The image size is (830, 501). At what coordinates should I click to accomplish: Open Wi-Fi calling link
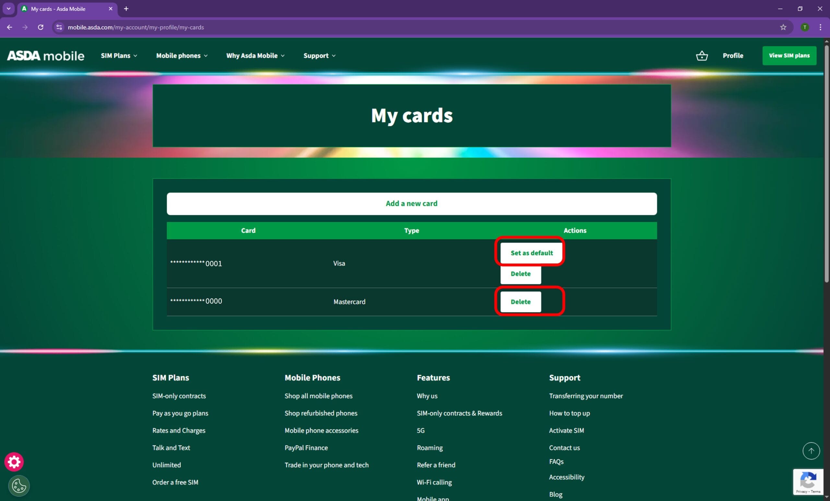pos(434,482)
